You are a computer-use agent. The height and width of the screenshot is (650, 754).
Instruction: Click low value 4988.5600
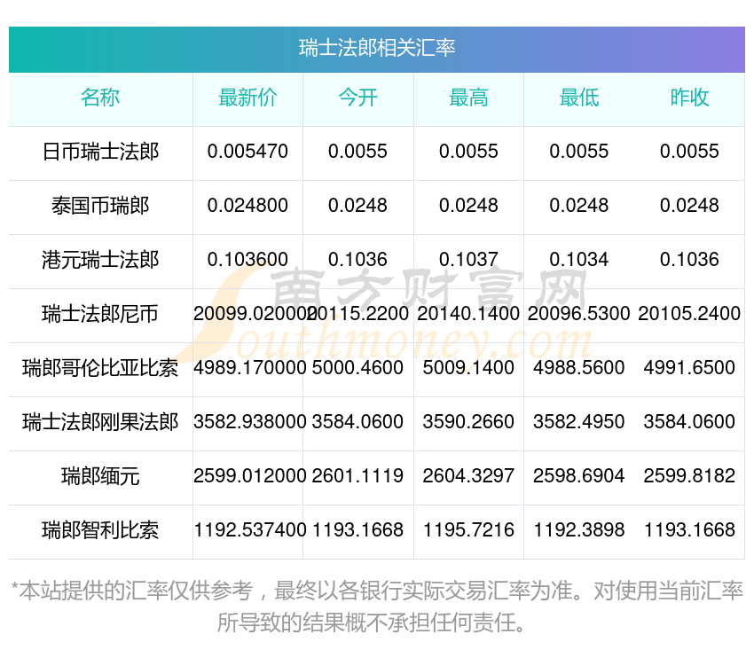click(579, 368)
